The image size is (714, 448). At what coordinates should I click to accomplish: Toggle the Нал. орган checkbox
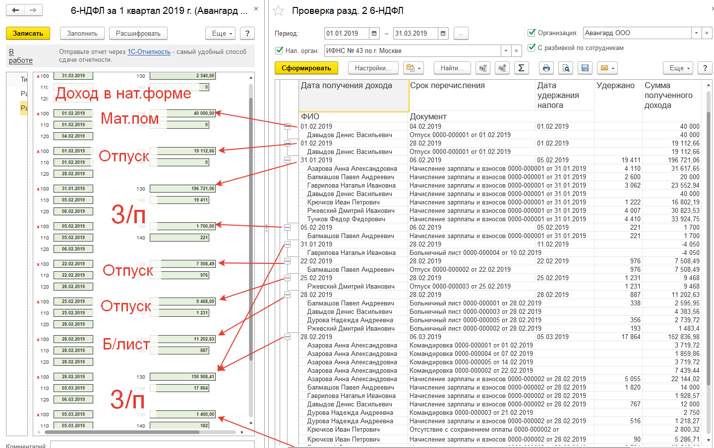coord(279,50)
